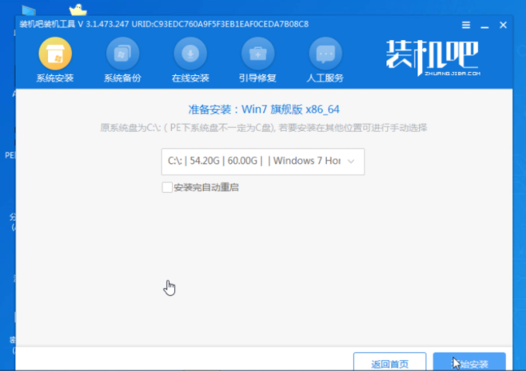Click the 准备安装 Win7 旗舰版 heading
Viewport: 526px width, 371px height.
(263, 109)
